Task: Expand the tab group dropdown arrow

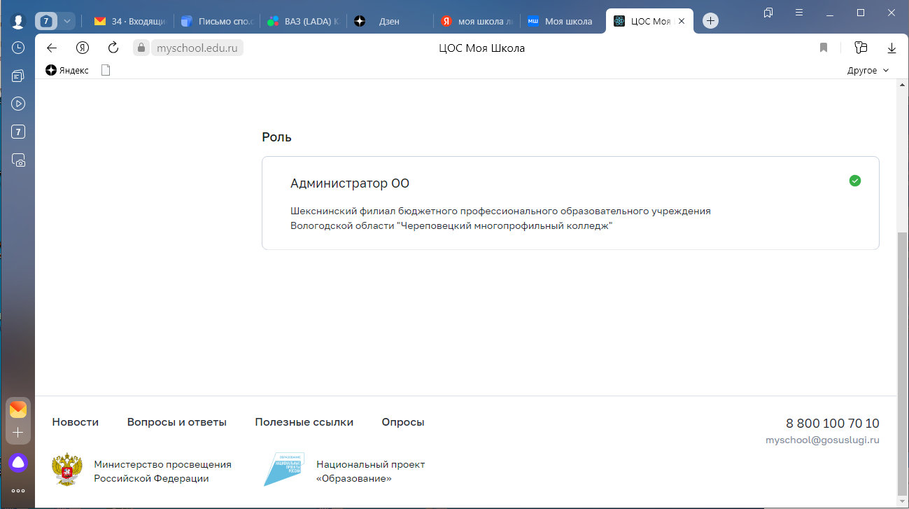Action: 67,21
